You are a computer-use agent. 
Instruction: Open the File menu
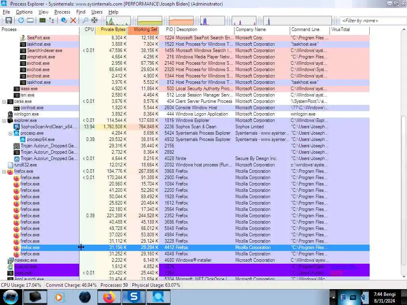[x=6, y=12]
